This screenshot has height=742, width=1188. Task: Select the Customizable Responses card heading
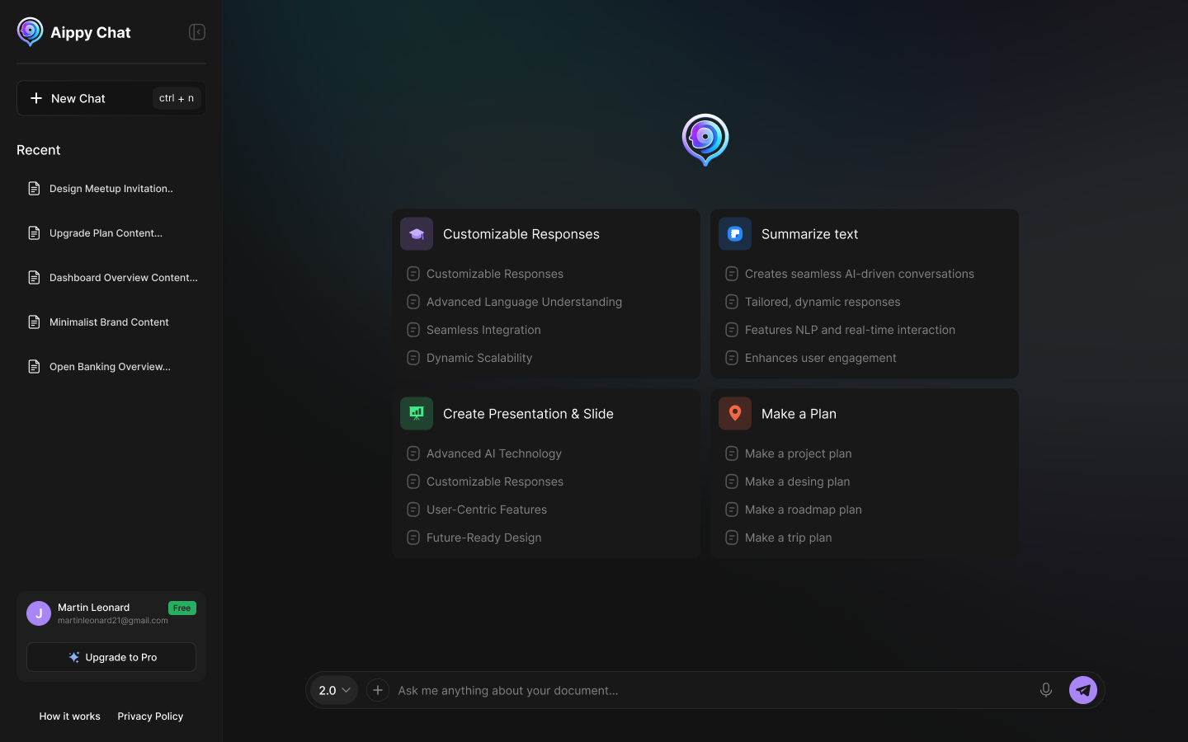[x=521, y=234]
